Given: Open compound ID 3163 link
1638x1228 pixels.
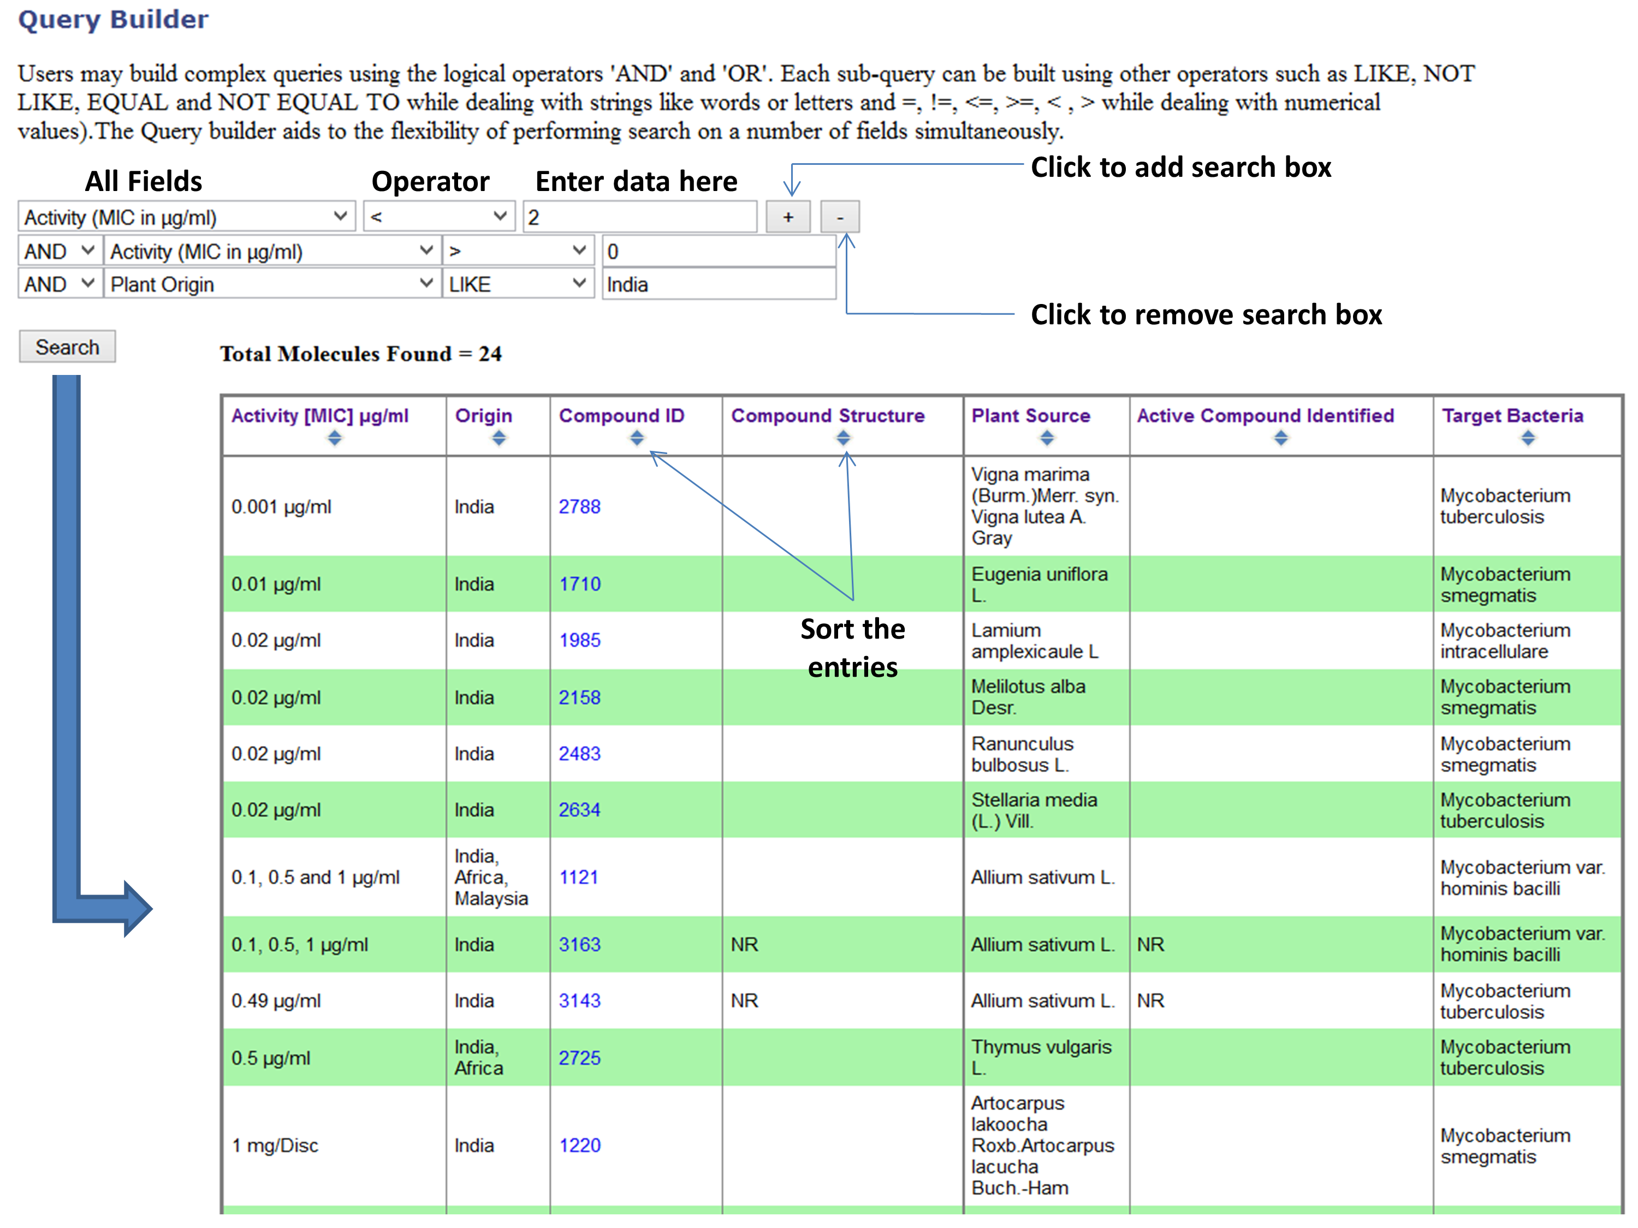Looking at the screenshot, I should click(x=579, y=945).
